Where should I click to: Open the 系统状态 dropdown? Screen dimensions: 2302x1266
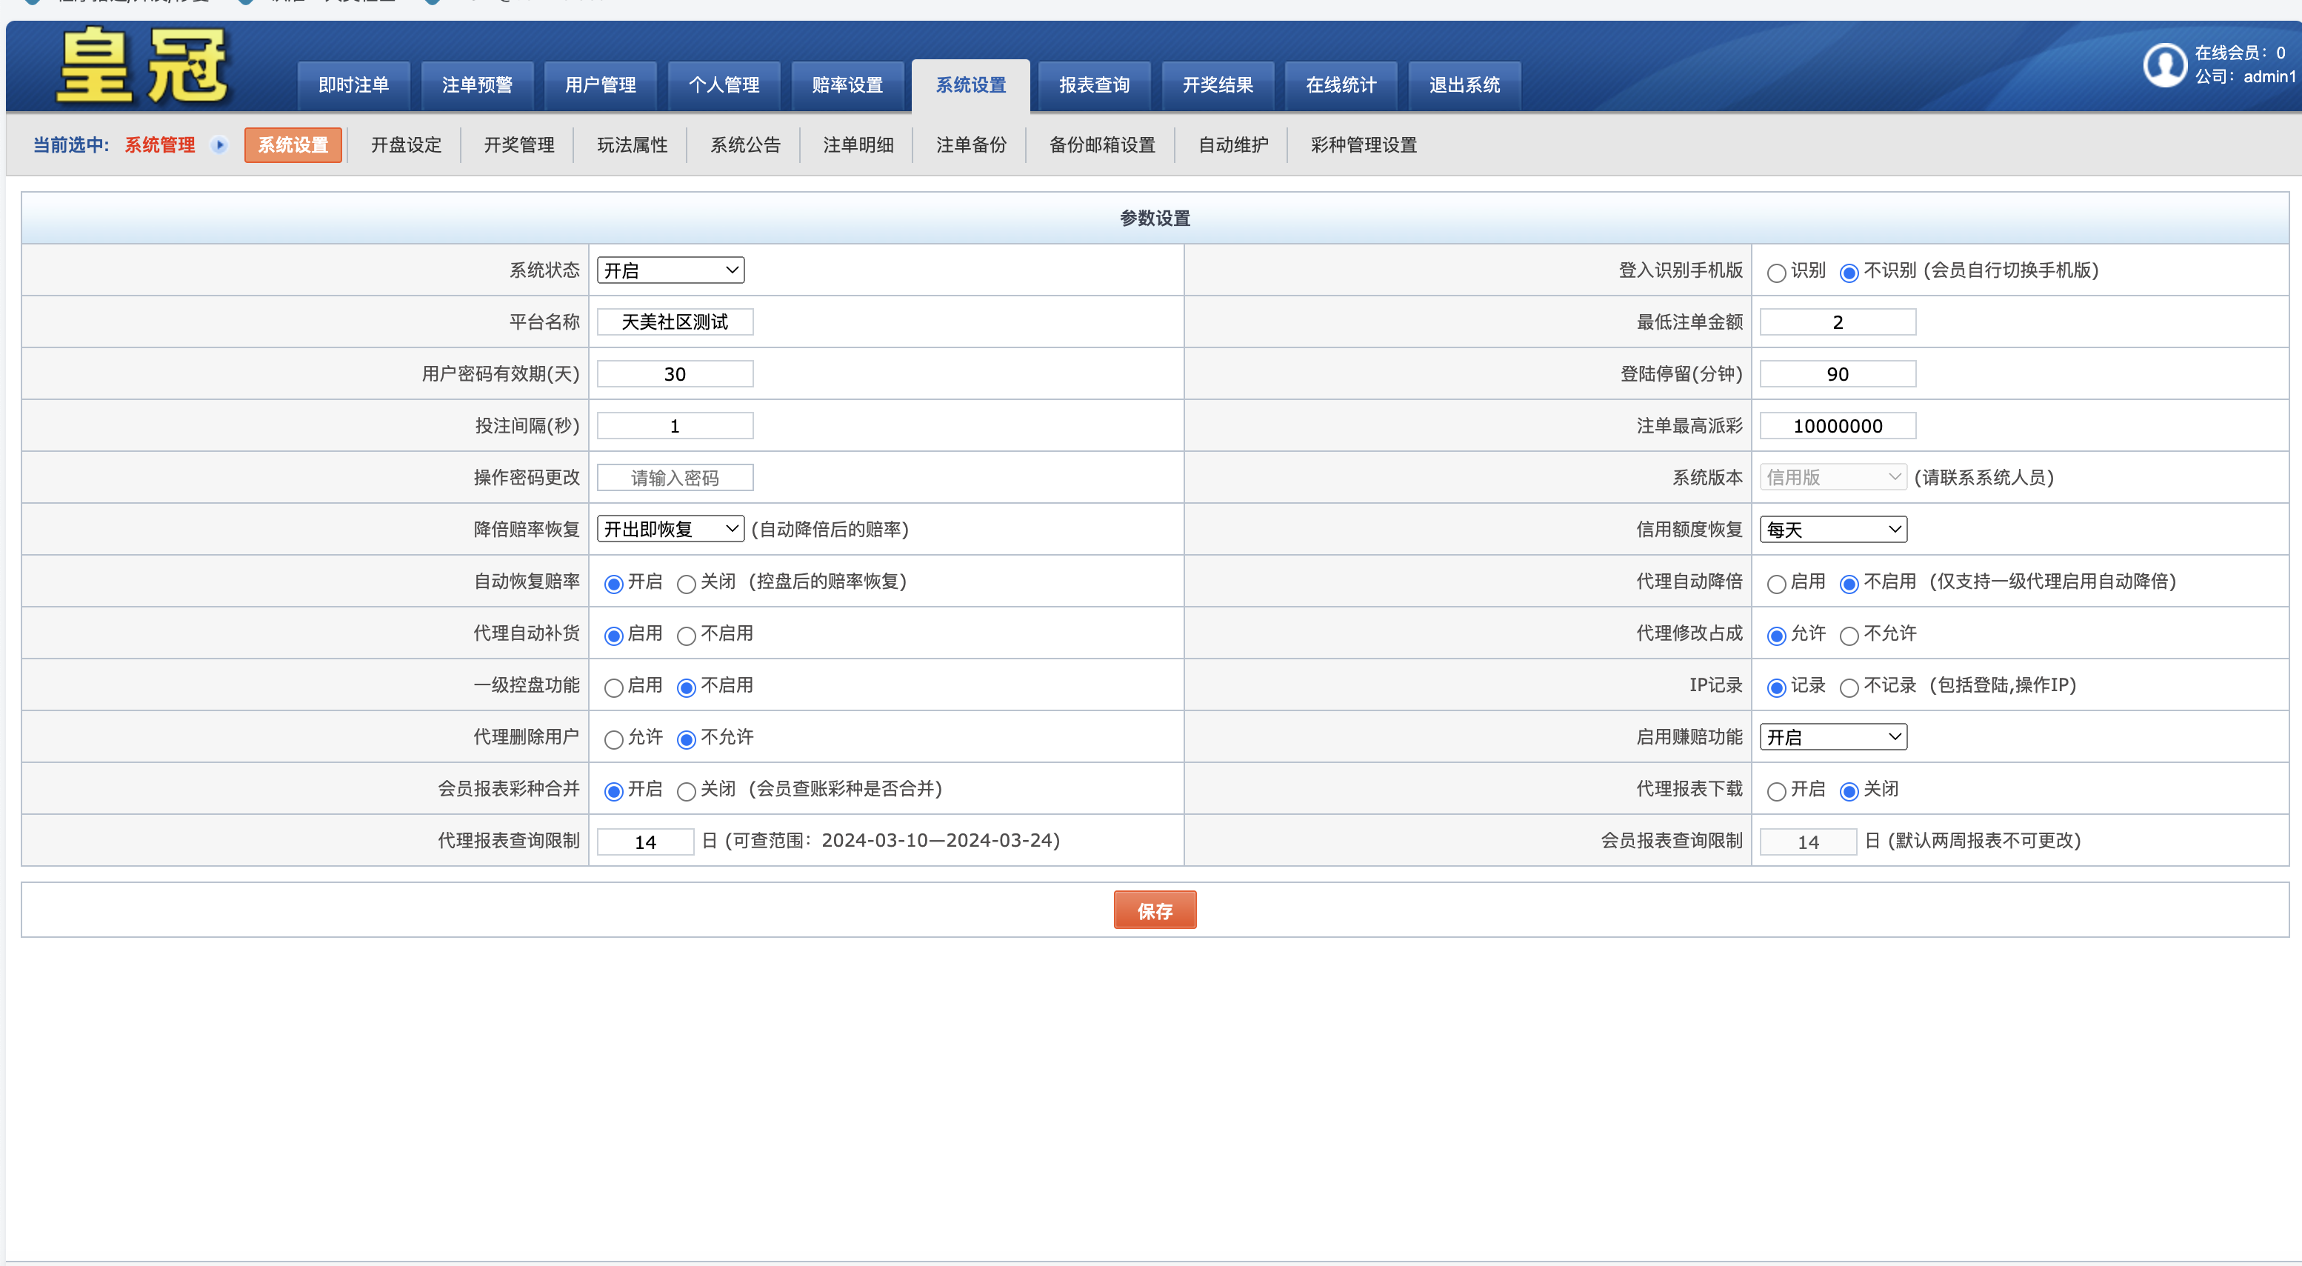[x=670, y=270]
